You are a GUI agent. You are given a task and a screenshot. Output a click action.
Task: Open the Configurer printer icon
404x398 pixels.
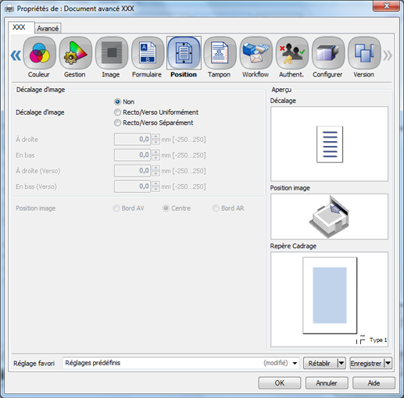tap(328, 53)
